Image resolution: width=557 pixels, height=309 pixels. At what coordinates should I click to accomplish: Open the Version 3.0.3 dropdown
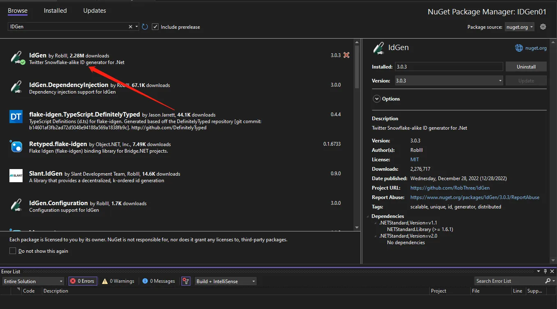coord(449,80)
